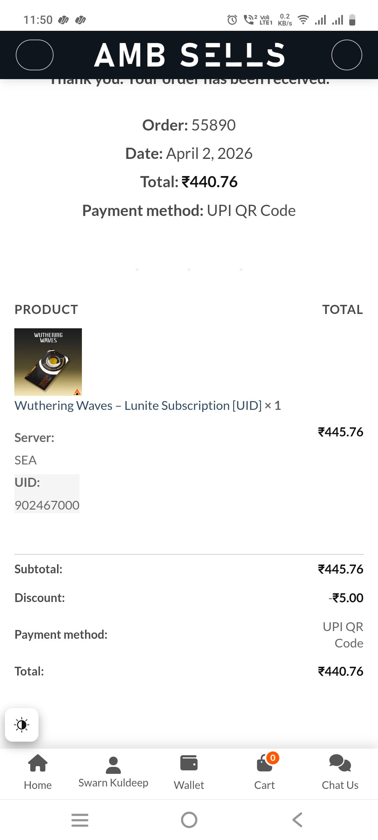This screenshot has width=378, height=840.
Task: Open recent apps with the hamburger button
Action: point(80,819)
